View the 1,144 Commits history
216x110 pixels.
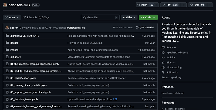click(145, 28)
